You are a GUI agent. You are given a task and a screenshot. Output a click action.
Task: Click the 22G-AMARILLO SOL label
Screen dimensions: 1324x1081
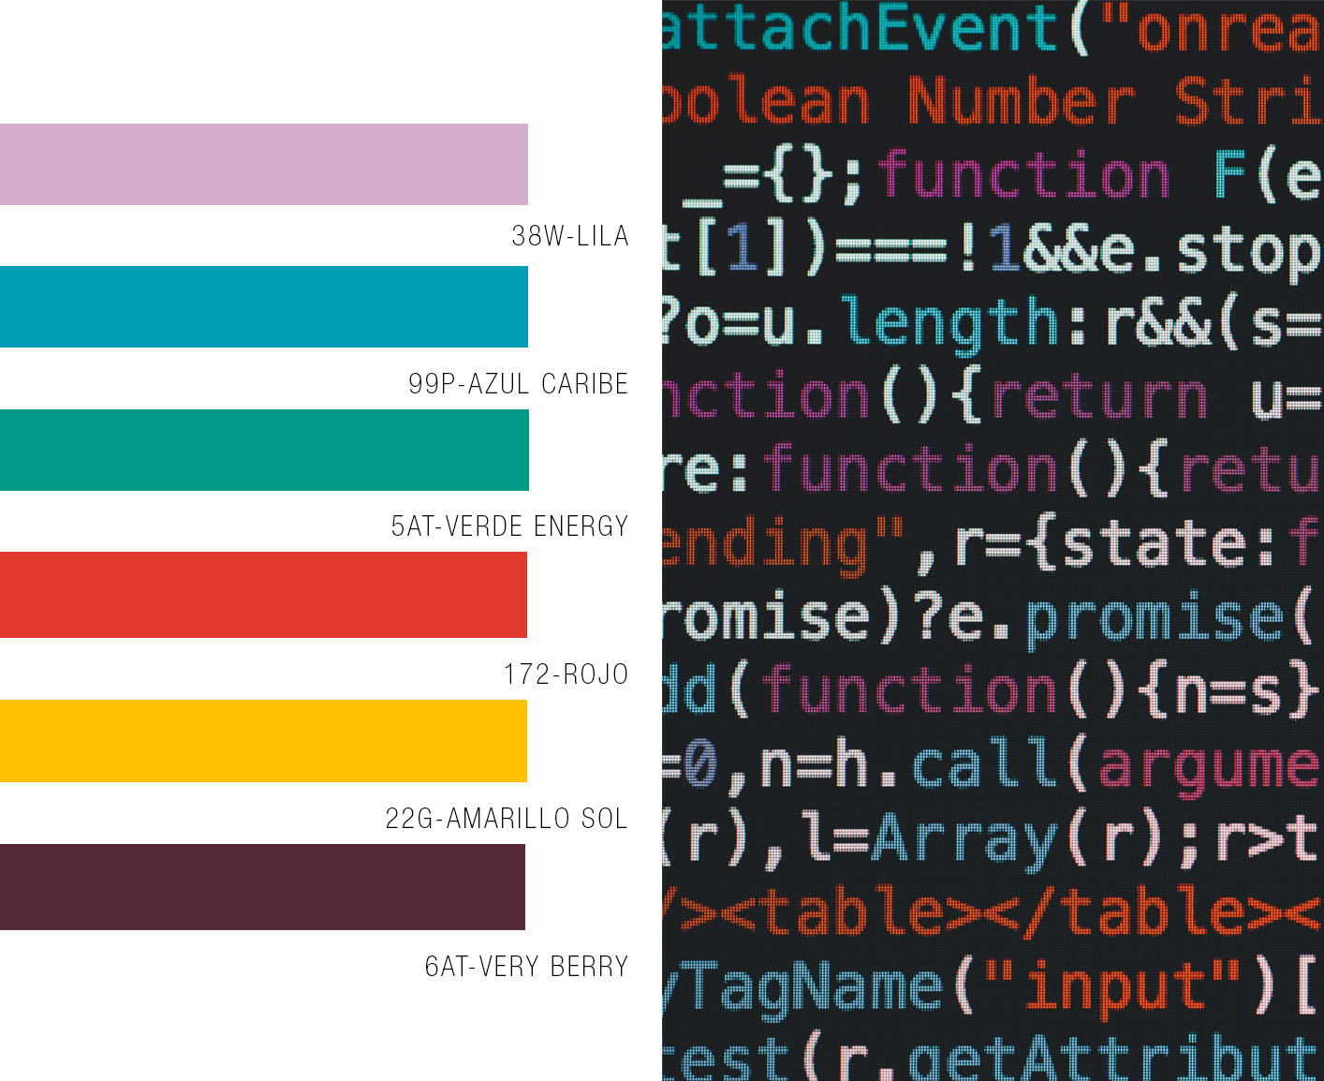(507, 819)
